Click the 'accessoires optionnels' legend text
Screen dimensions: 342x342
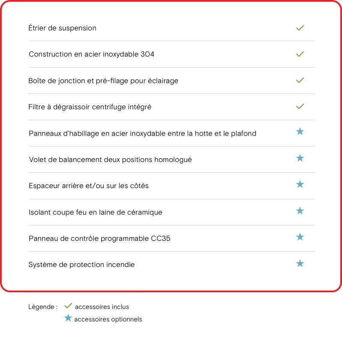pyautogui.click(x=108, y=319)
